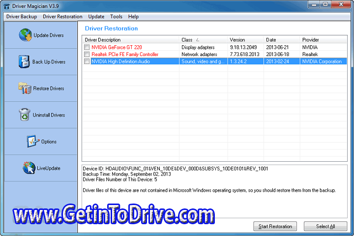
Task: Tick the Realtek PCIe FE Family Controller checkbox
Action: click(87, 54)
